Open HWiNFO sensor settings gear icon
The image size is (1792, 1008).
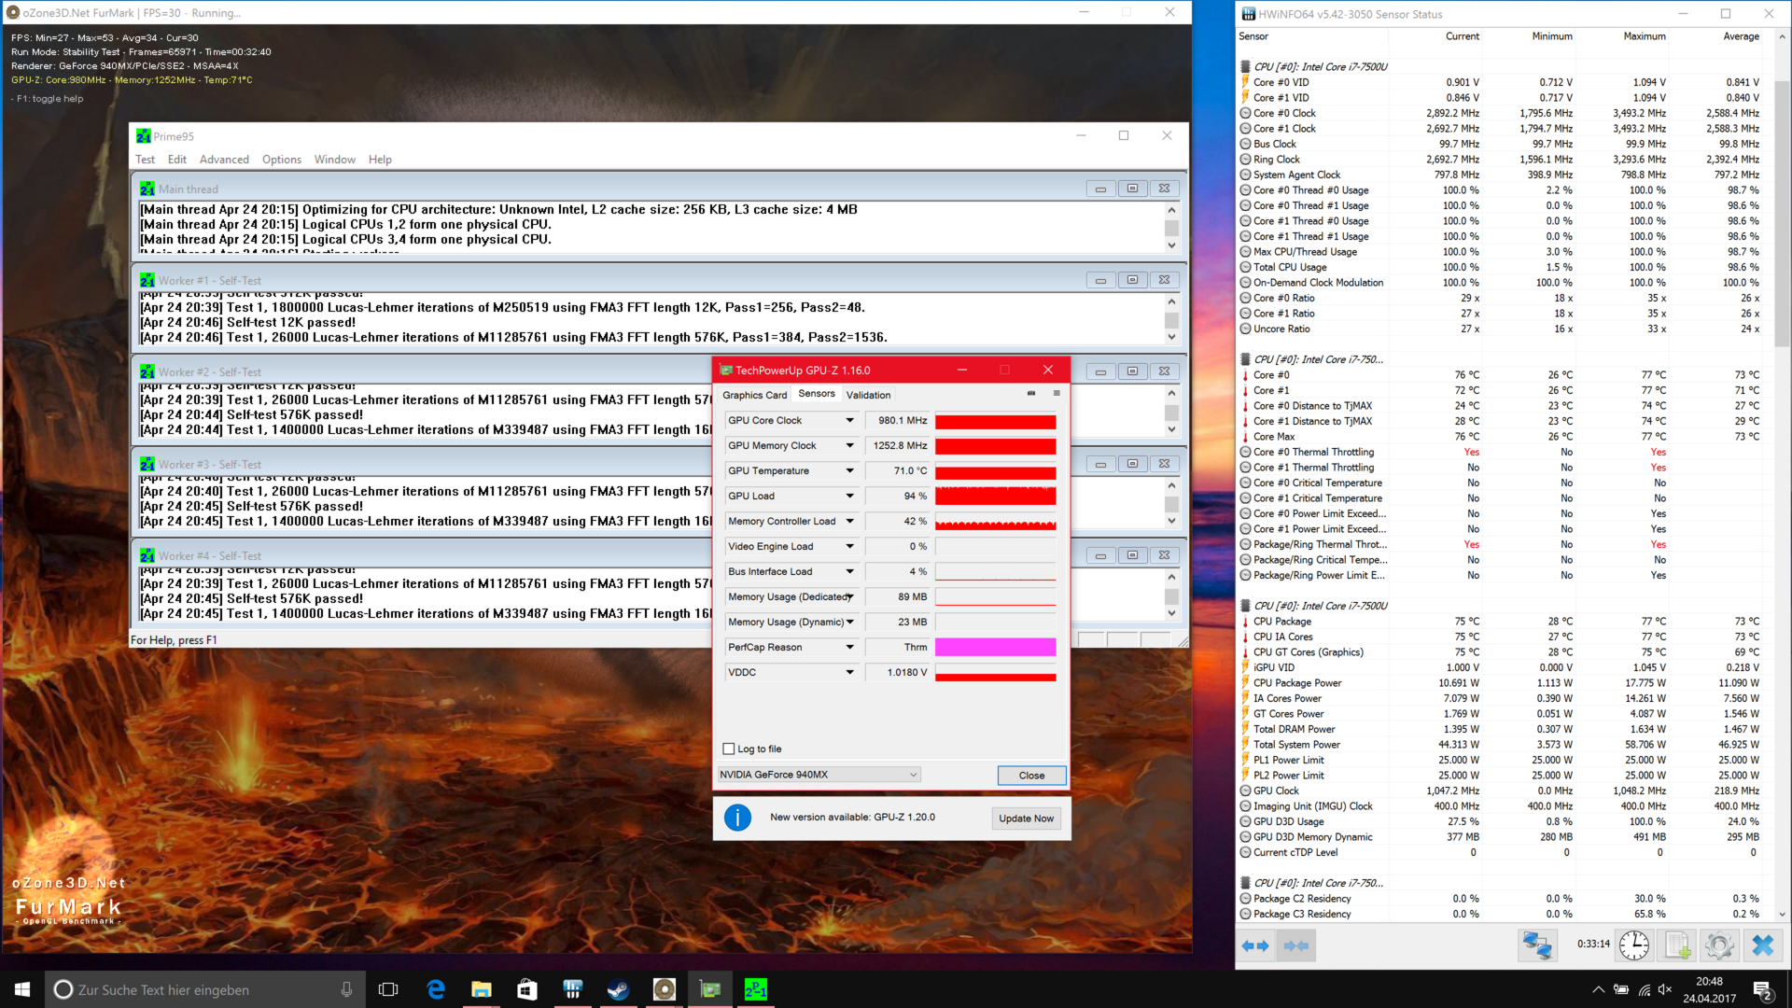(x=1719, y=945)
